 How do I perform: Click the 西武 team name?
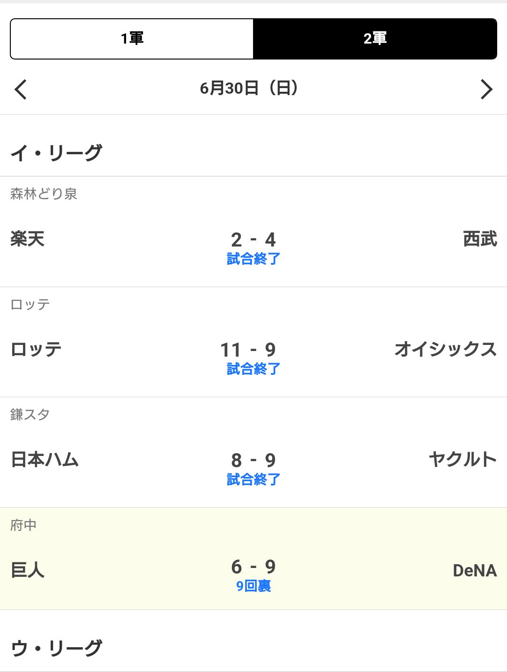(480, 239)
